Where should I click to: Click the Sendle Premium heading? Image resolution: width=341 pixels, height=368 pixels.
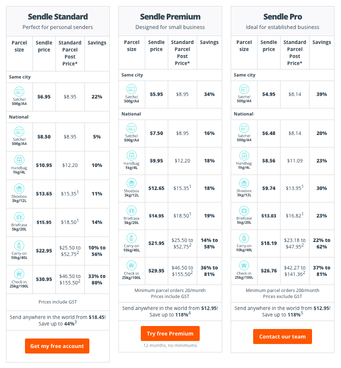click(x=170, y=16)
